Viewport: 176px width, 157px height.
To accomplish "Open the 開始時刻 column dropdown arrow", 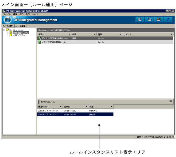I will pos(61,107).
